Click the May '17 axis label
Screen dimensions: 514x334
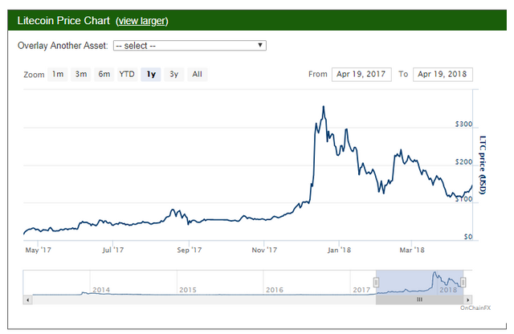click(38, 250)
